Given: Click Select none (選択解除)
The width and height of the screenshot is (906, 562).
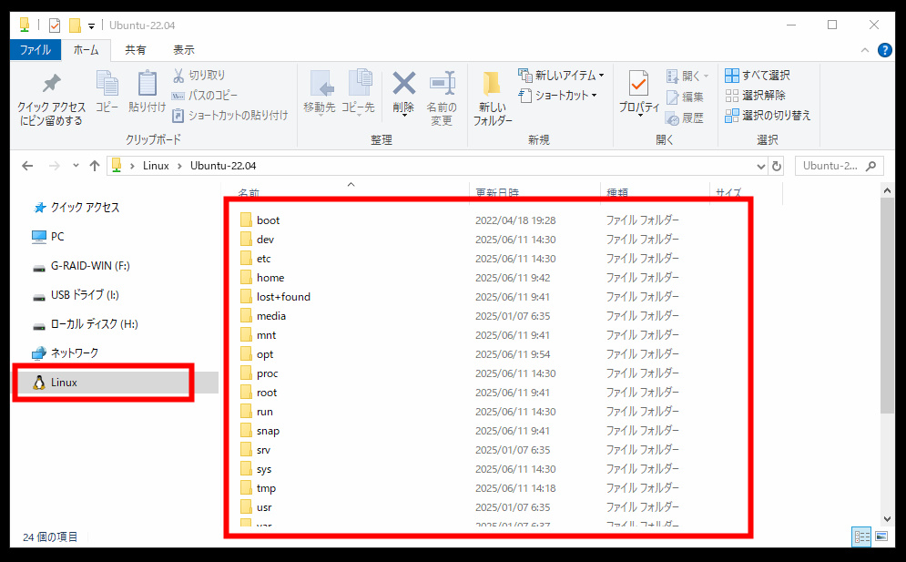Looking at the screenshot, I should click(755, 96).
